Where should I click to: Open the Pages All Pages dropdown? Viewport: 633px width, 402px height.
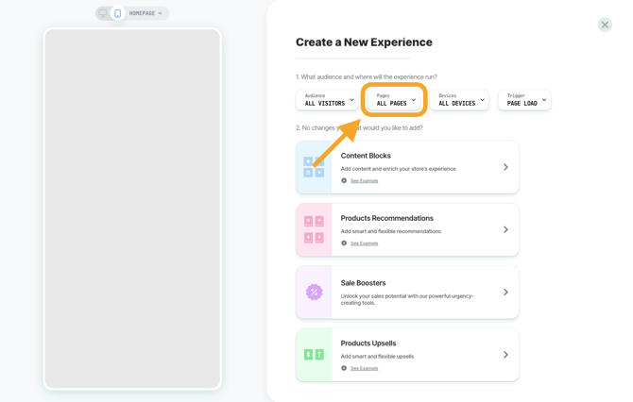point(395,99)
